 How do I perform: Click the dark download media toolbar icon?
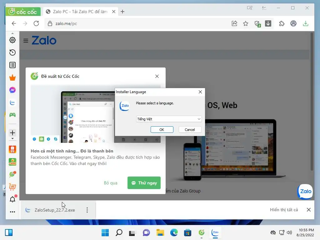268,23
